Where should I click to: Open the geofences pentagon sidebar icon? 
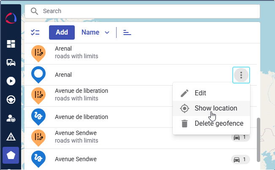pos(11,155)
